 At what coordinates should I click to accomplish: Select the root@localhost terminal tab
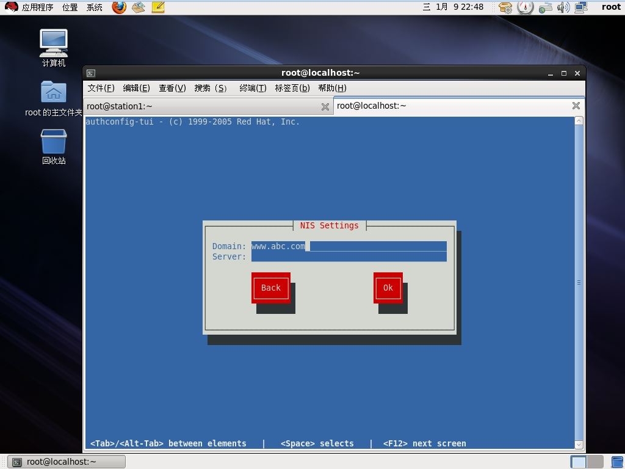[x=459, y=106]
